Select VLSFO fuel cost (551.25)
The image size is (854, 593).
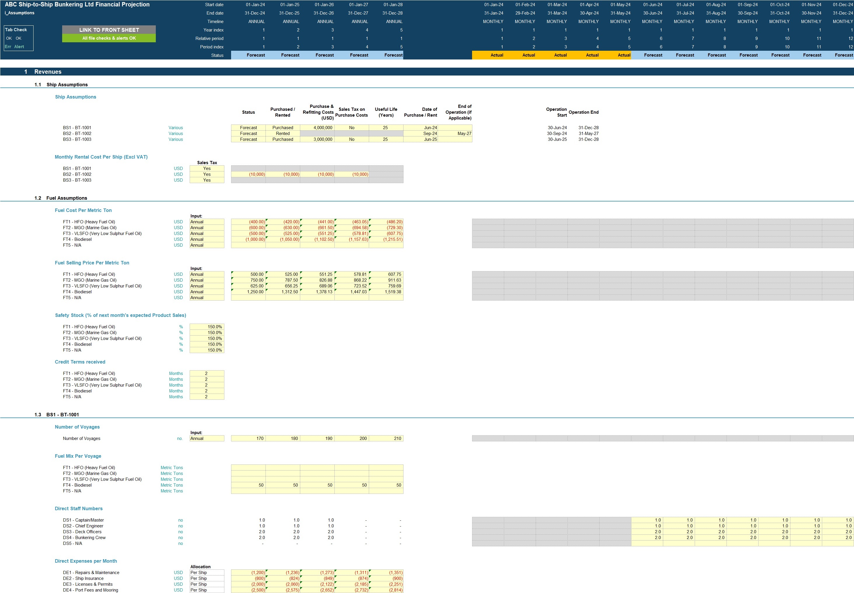tap(317, 234)
